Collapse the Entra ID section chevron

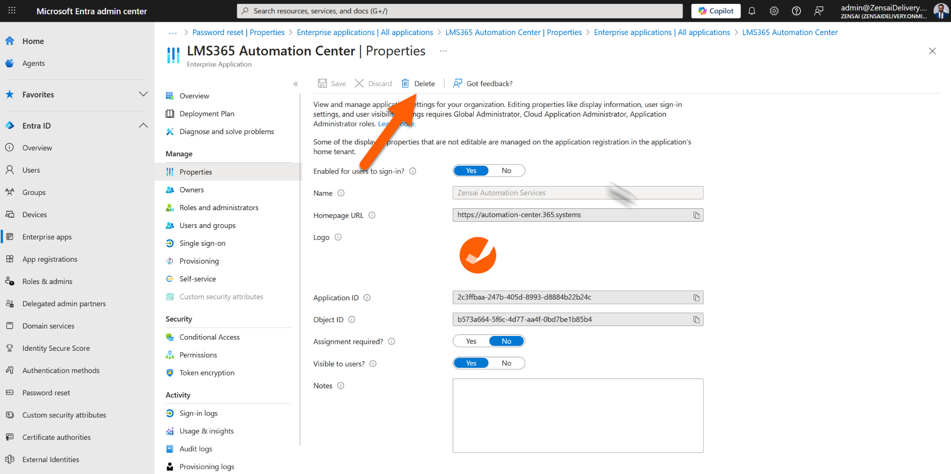(x=143, y=125)
